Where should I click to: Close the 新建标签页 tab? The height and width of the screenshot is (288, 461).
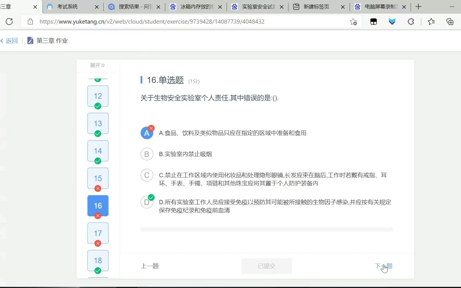[x=343, y=7]
